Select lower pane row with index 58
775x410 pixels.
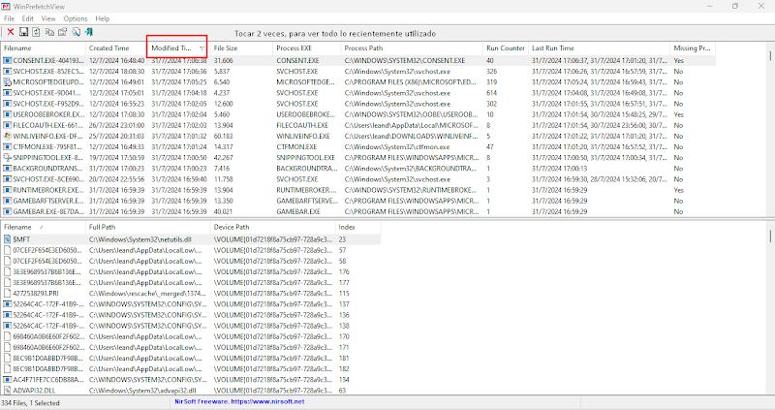coord(190,261)
